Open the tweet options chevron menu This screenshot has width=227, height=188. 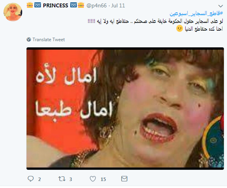(220, 6)
